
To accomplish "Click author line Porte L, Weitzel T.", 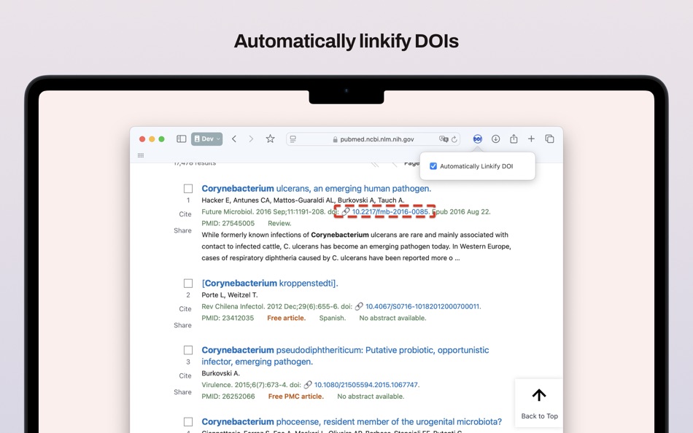I will point(229,295).
